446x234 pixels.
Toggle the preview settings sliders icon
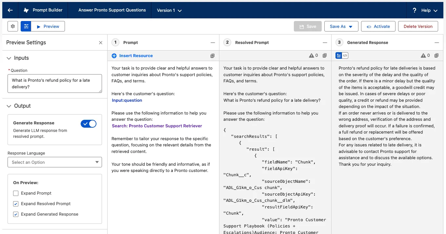tap(26, 26)
